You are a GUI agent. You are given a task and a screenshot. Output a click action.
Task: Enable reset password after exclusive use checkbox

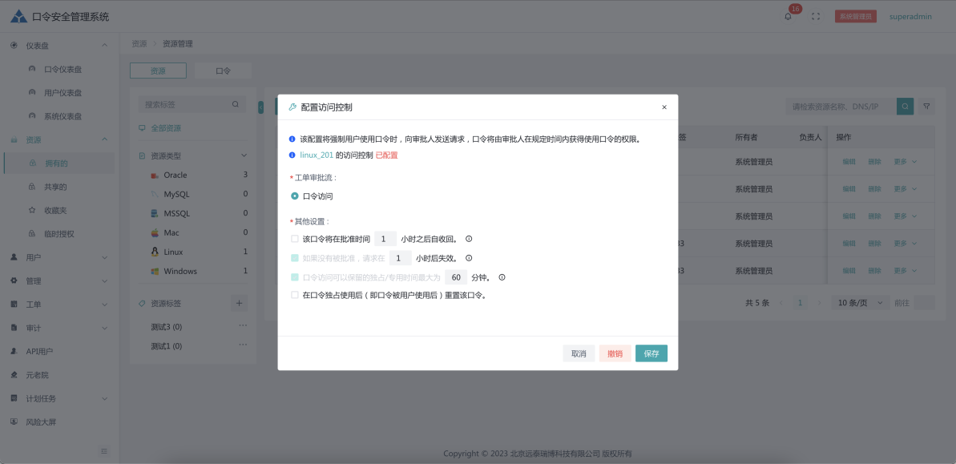(295, 295)
